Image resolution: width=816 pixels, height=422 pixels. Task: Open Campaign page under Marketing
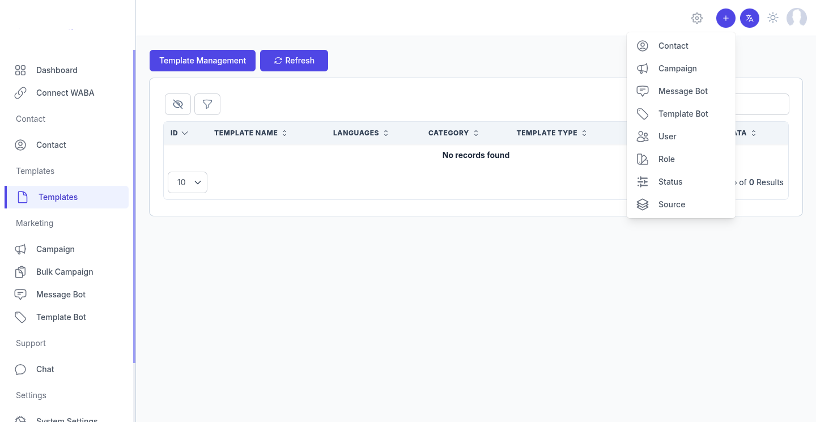coord(66,249)
